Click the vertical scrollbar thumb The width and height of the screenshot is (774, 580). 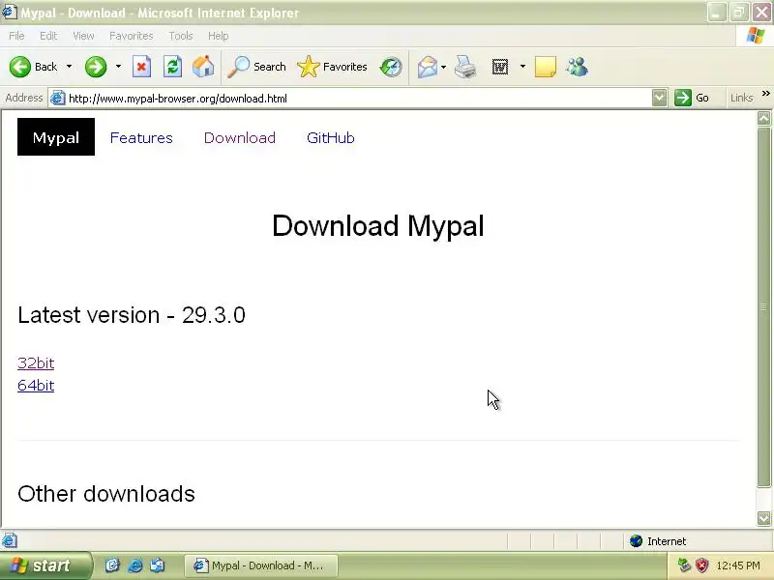pyautogui.click(x=763, y=306)
